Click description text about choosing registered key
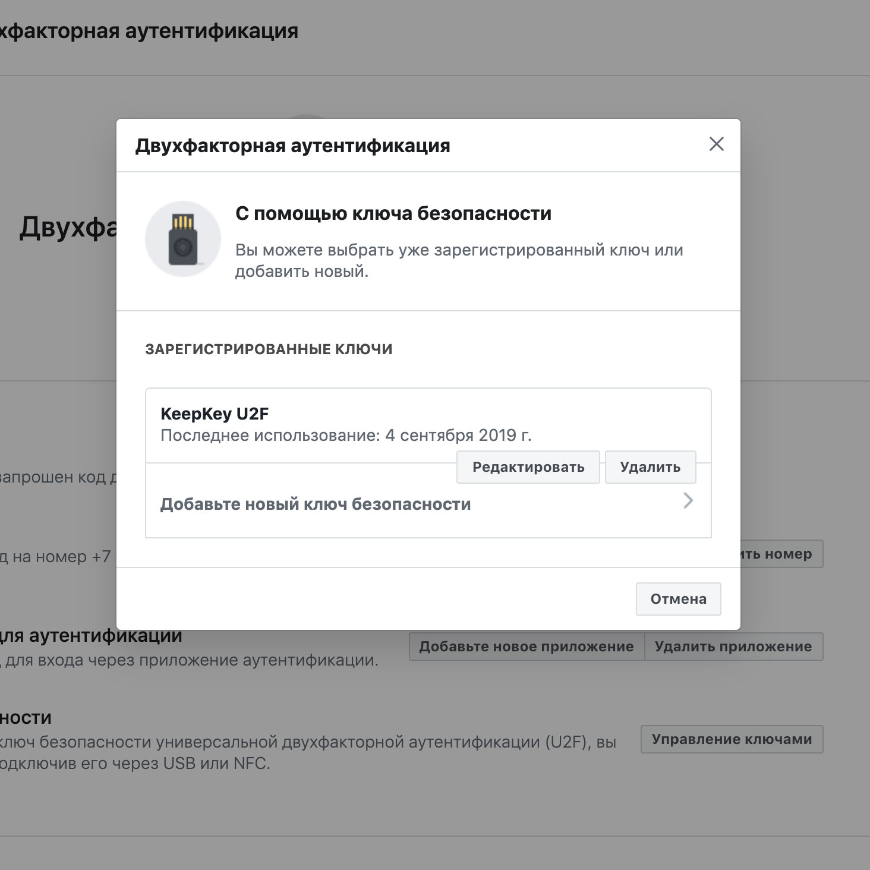870x870 pixels. (459, 260)
